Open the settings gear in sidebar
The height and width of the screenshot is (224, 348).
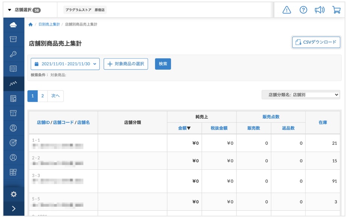[14, 194]
